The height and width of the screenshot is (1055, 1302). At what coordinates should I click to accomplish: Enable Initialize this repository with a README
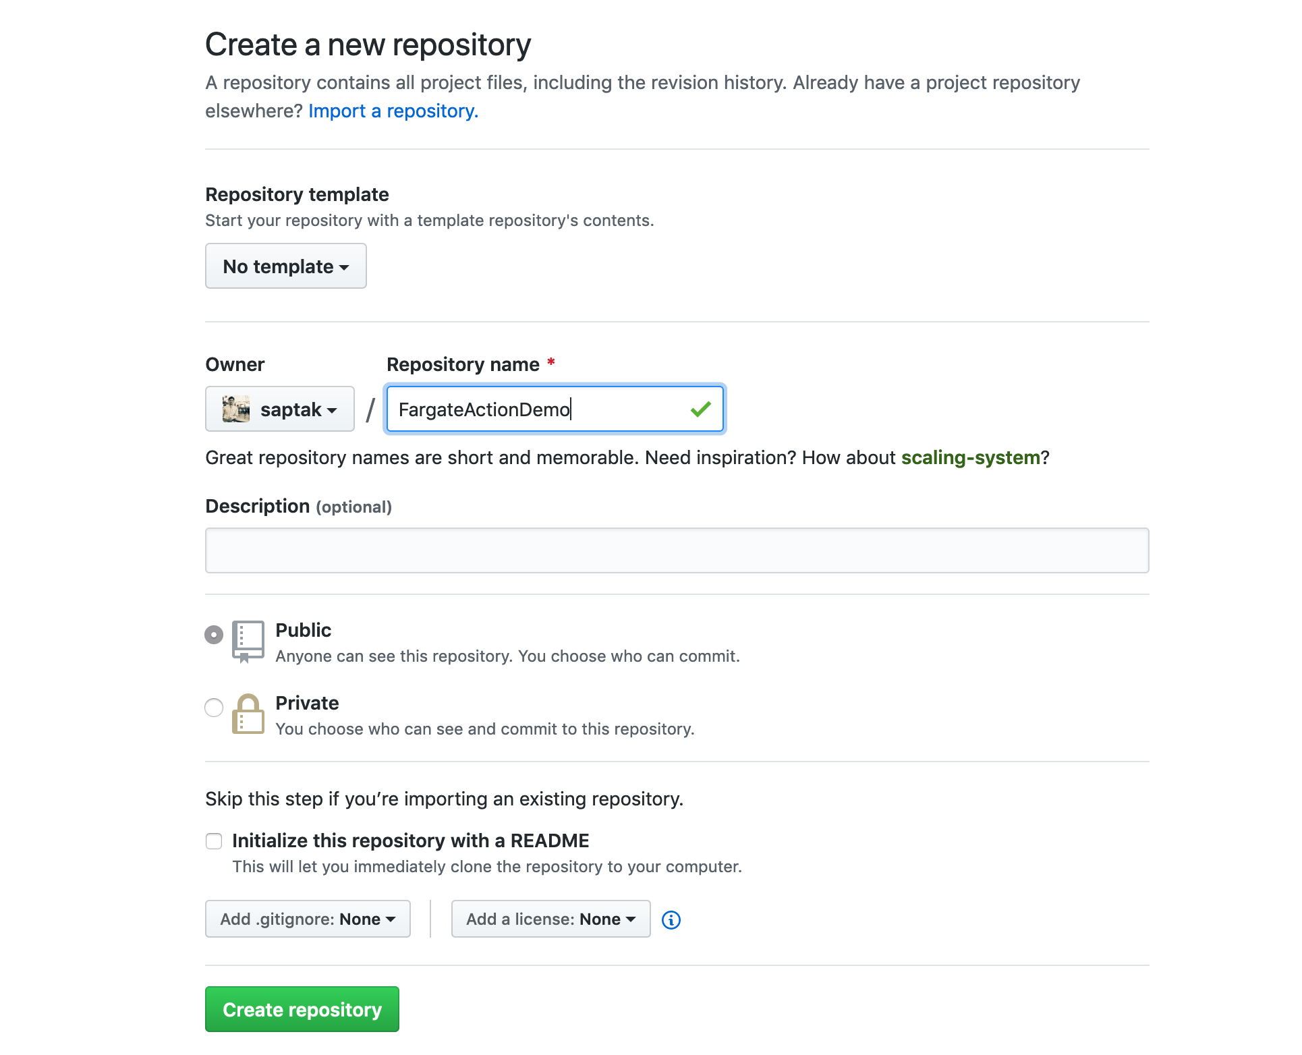tap(213, 840)
